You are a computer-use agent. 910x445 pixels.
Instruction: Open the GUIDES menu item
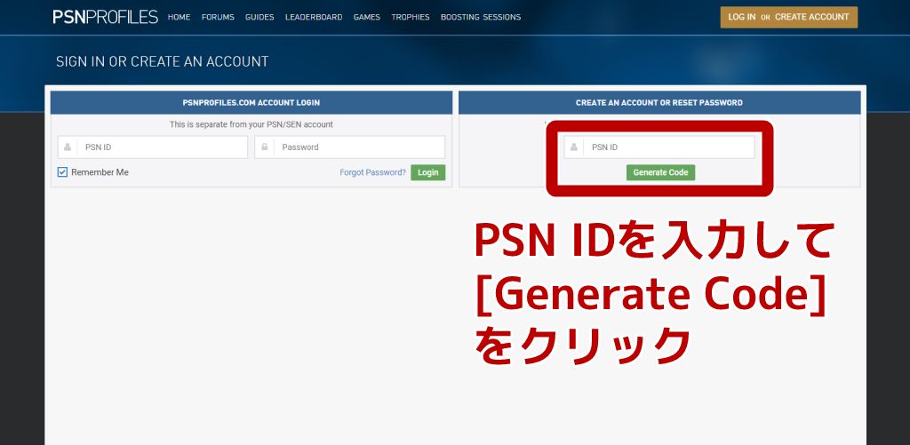click(259, 18)
